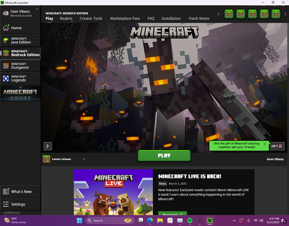Image resolution: width=289 pixels, height=226 pixels.
Task: Switch to the Realms tab
Action: 66,18
